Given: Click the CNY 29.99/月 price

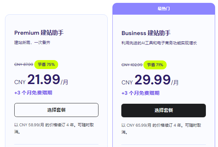Looking at the screenshot, I should click(150, 80).
